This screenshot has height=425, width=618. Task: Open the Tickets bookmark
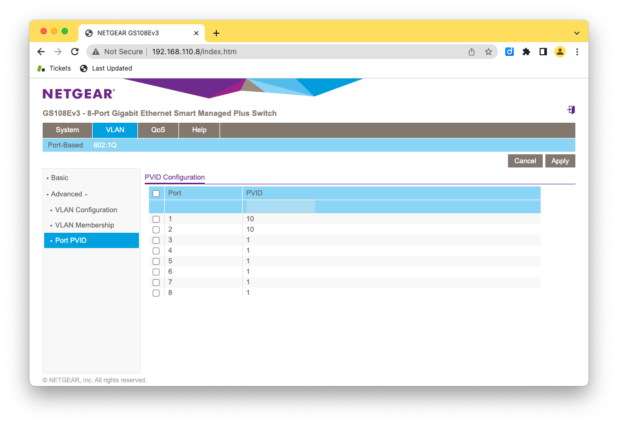[x=54, y=68]
